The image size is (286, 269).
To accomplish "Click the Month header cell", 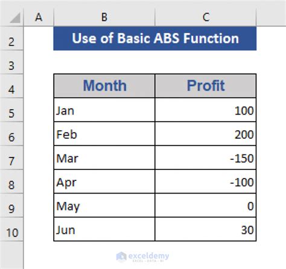I will [x=104, y=86].
